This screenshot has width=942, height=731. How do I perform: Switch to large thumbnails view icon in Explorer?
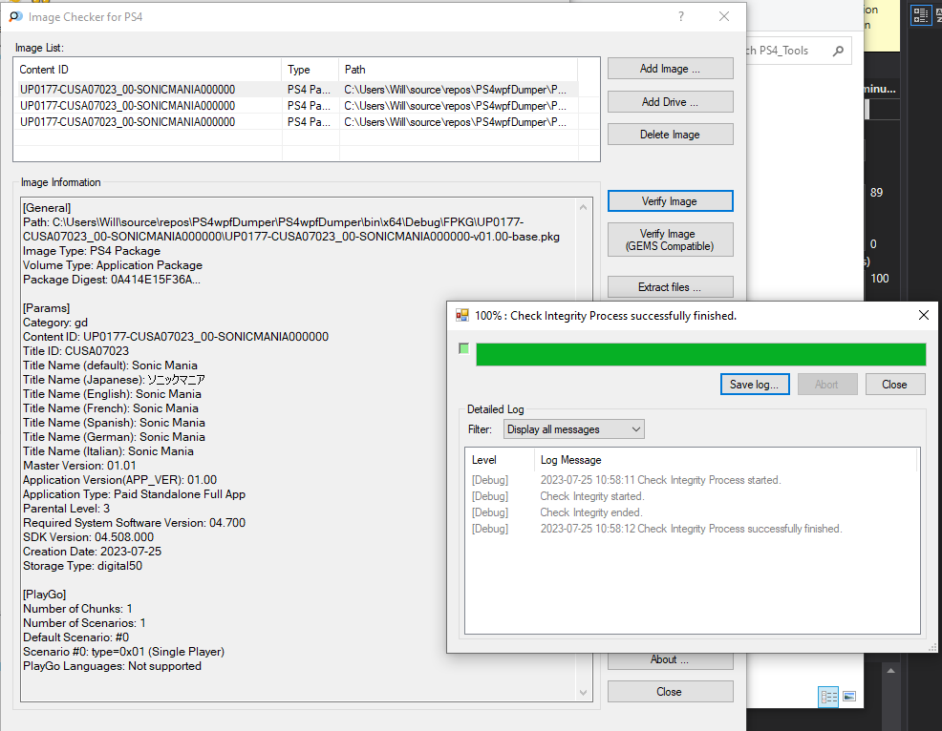[849, 697]
